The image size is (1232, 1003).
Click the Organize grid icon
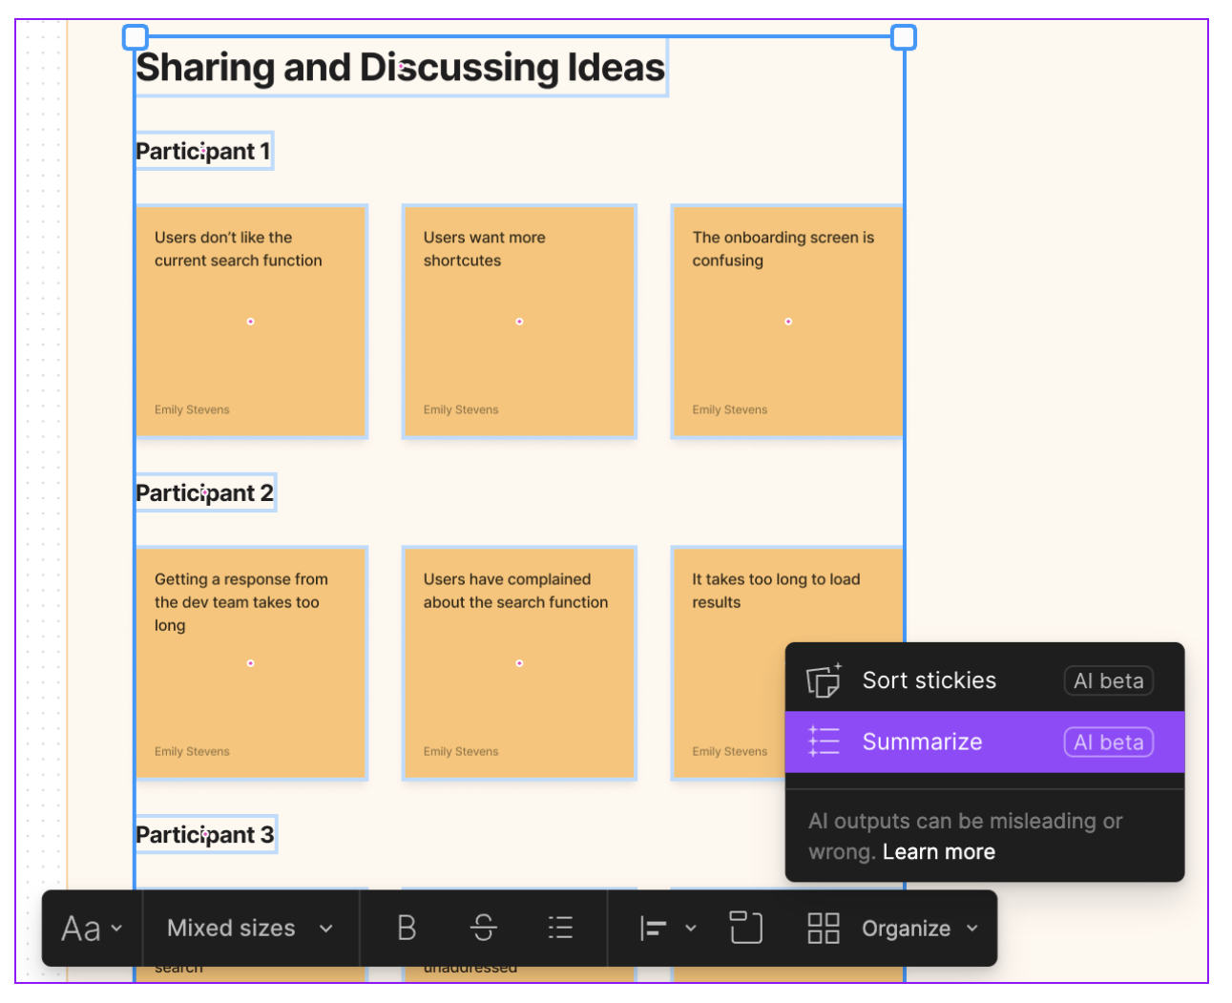(823, 928)
